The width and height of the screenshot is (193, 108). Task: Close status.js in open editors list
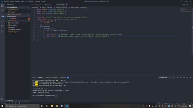pos(7,14)
